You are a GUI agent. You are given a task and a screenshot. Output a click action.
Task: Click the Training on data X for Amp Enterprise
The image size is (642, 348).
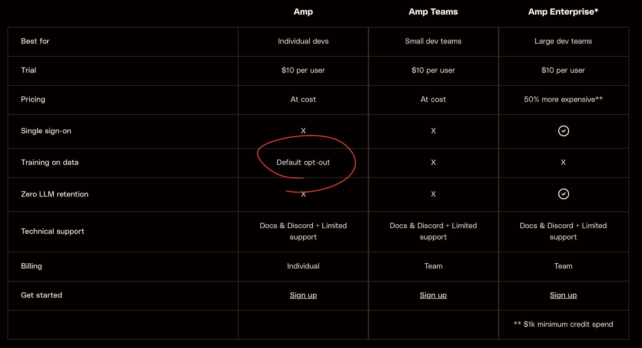click(x=563, y=162)
